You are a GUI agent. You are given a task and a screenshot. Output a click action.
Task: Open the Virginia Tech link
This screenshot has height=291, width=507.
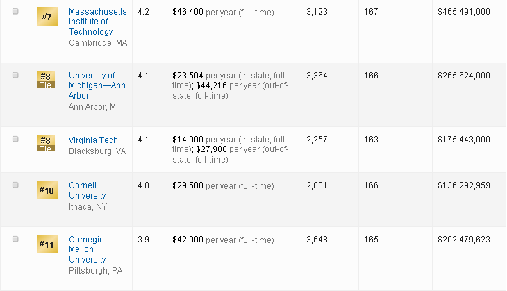93,140
